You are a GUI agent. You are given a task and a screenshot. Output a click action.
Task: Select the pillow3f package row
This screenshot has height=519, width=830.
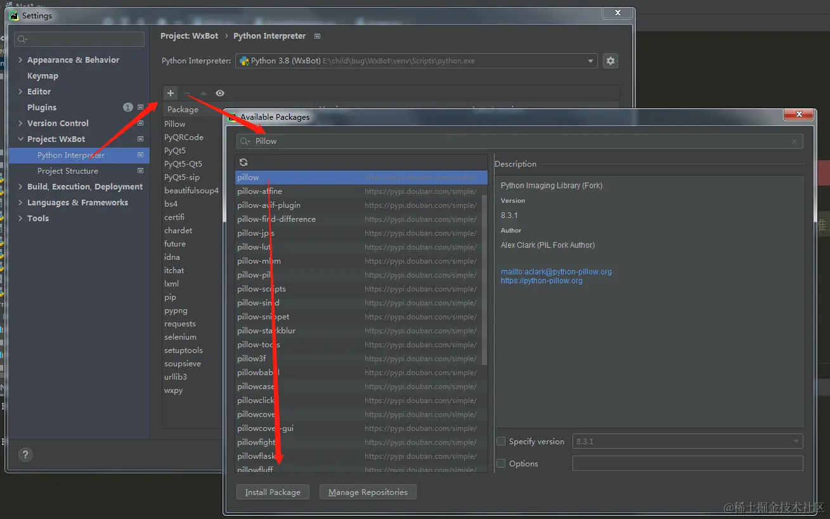[361, 359]
